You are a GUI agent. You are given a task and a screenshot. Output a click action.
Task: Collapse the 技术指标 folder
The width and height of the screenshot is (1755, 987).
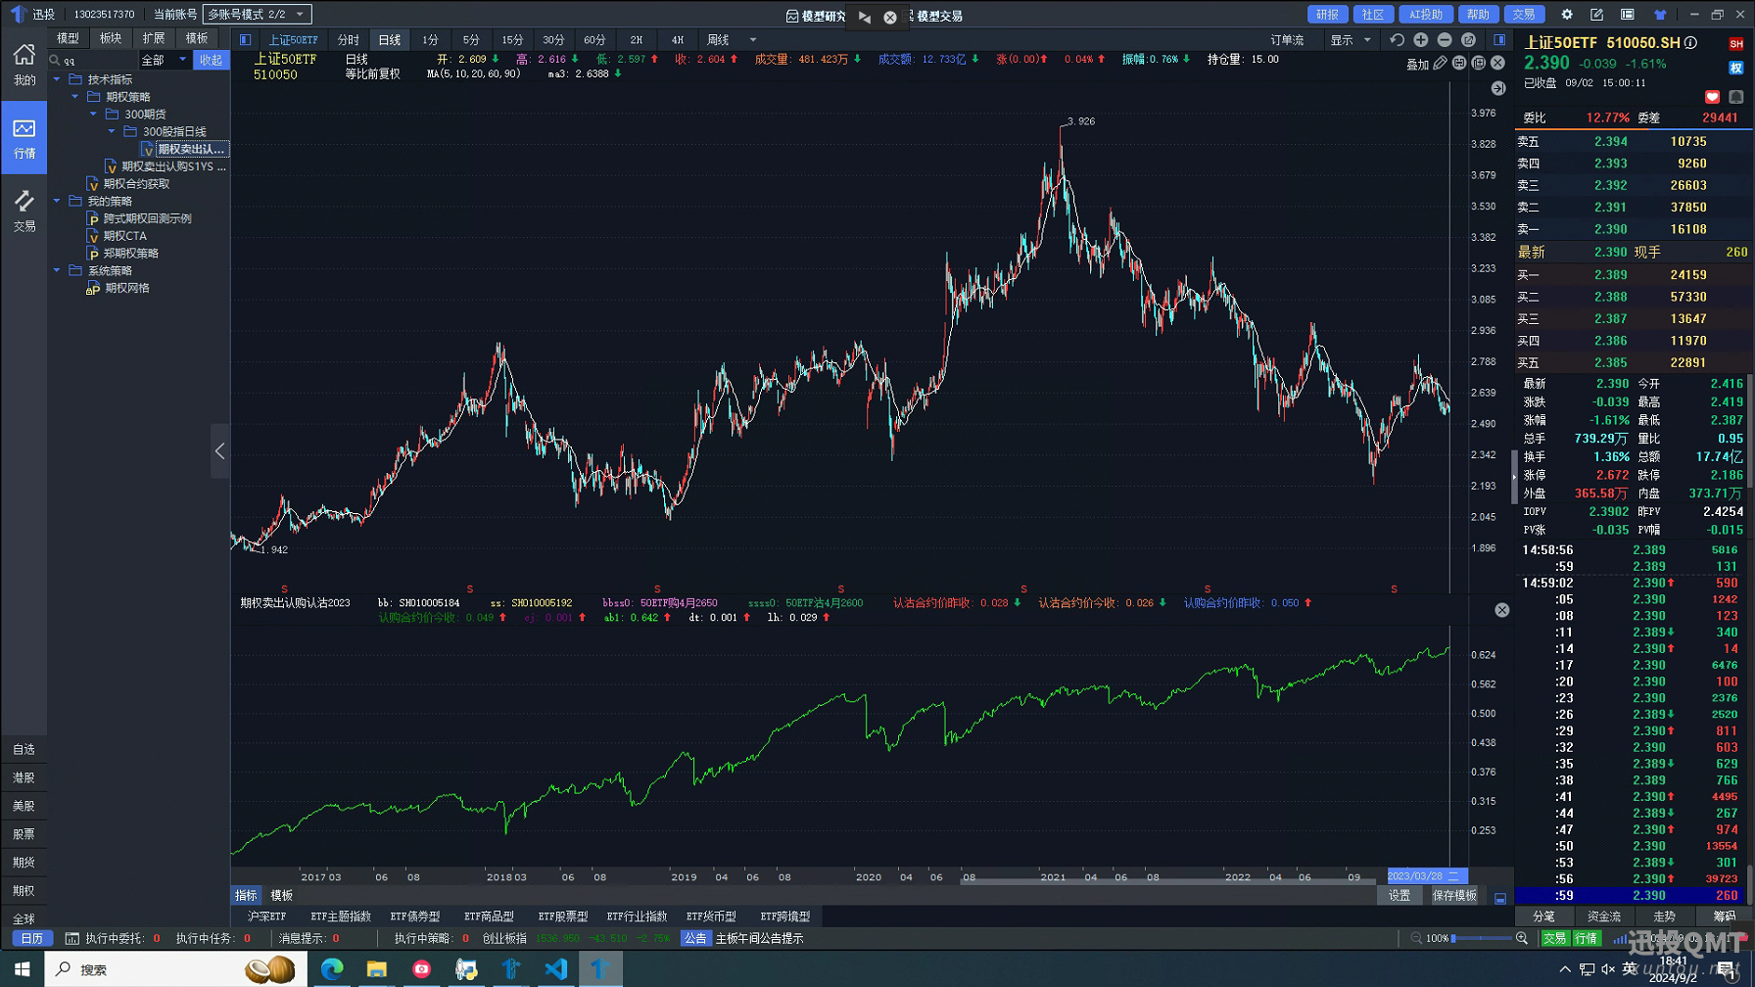tap(57, 79)
